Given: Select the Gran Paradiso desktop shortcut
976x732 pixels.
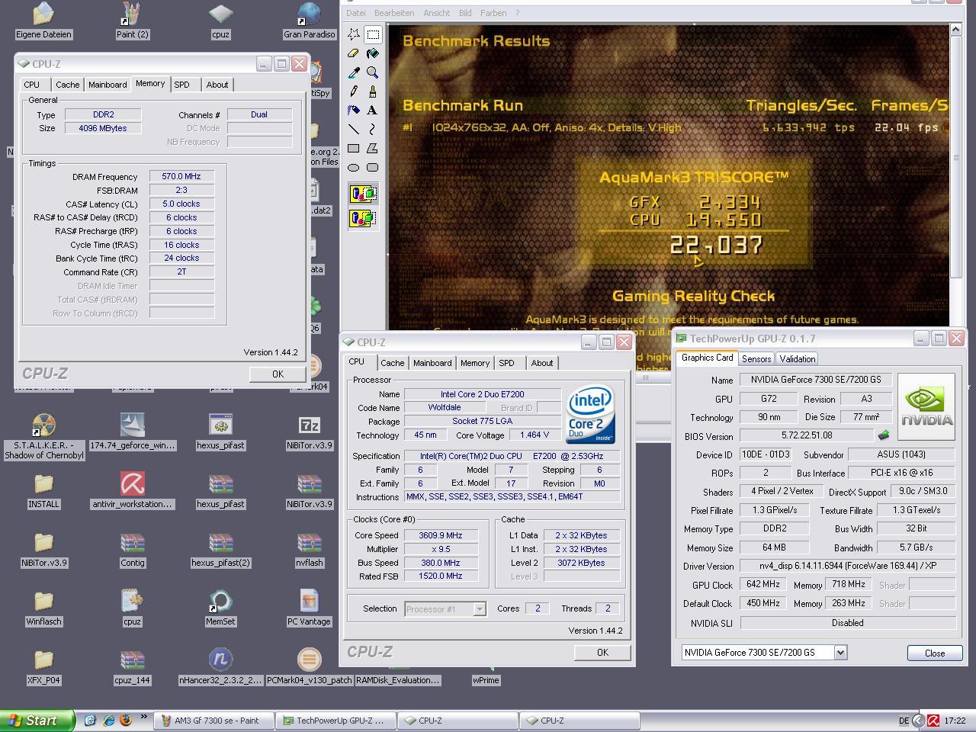Looking at the screenshot, I should point(309,21).
